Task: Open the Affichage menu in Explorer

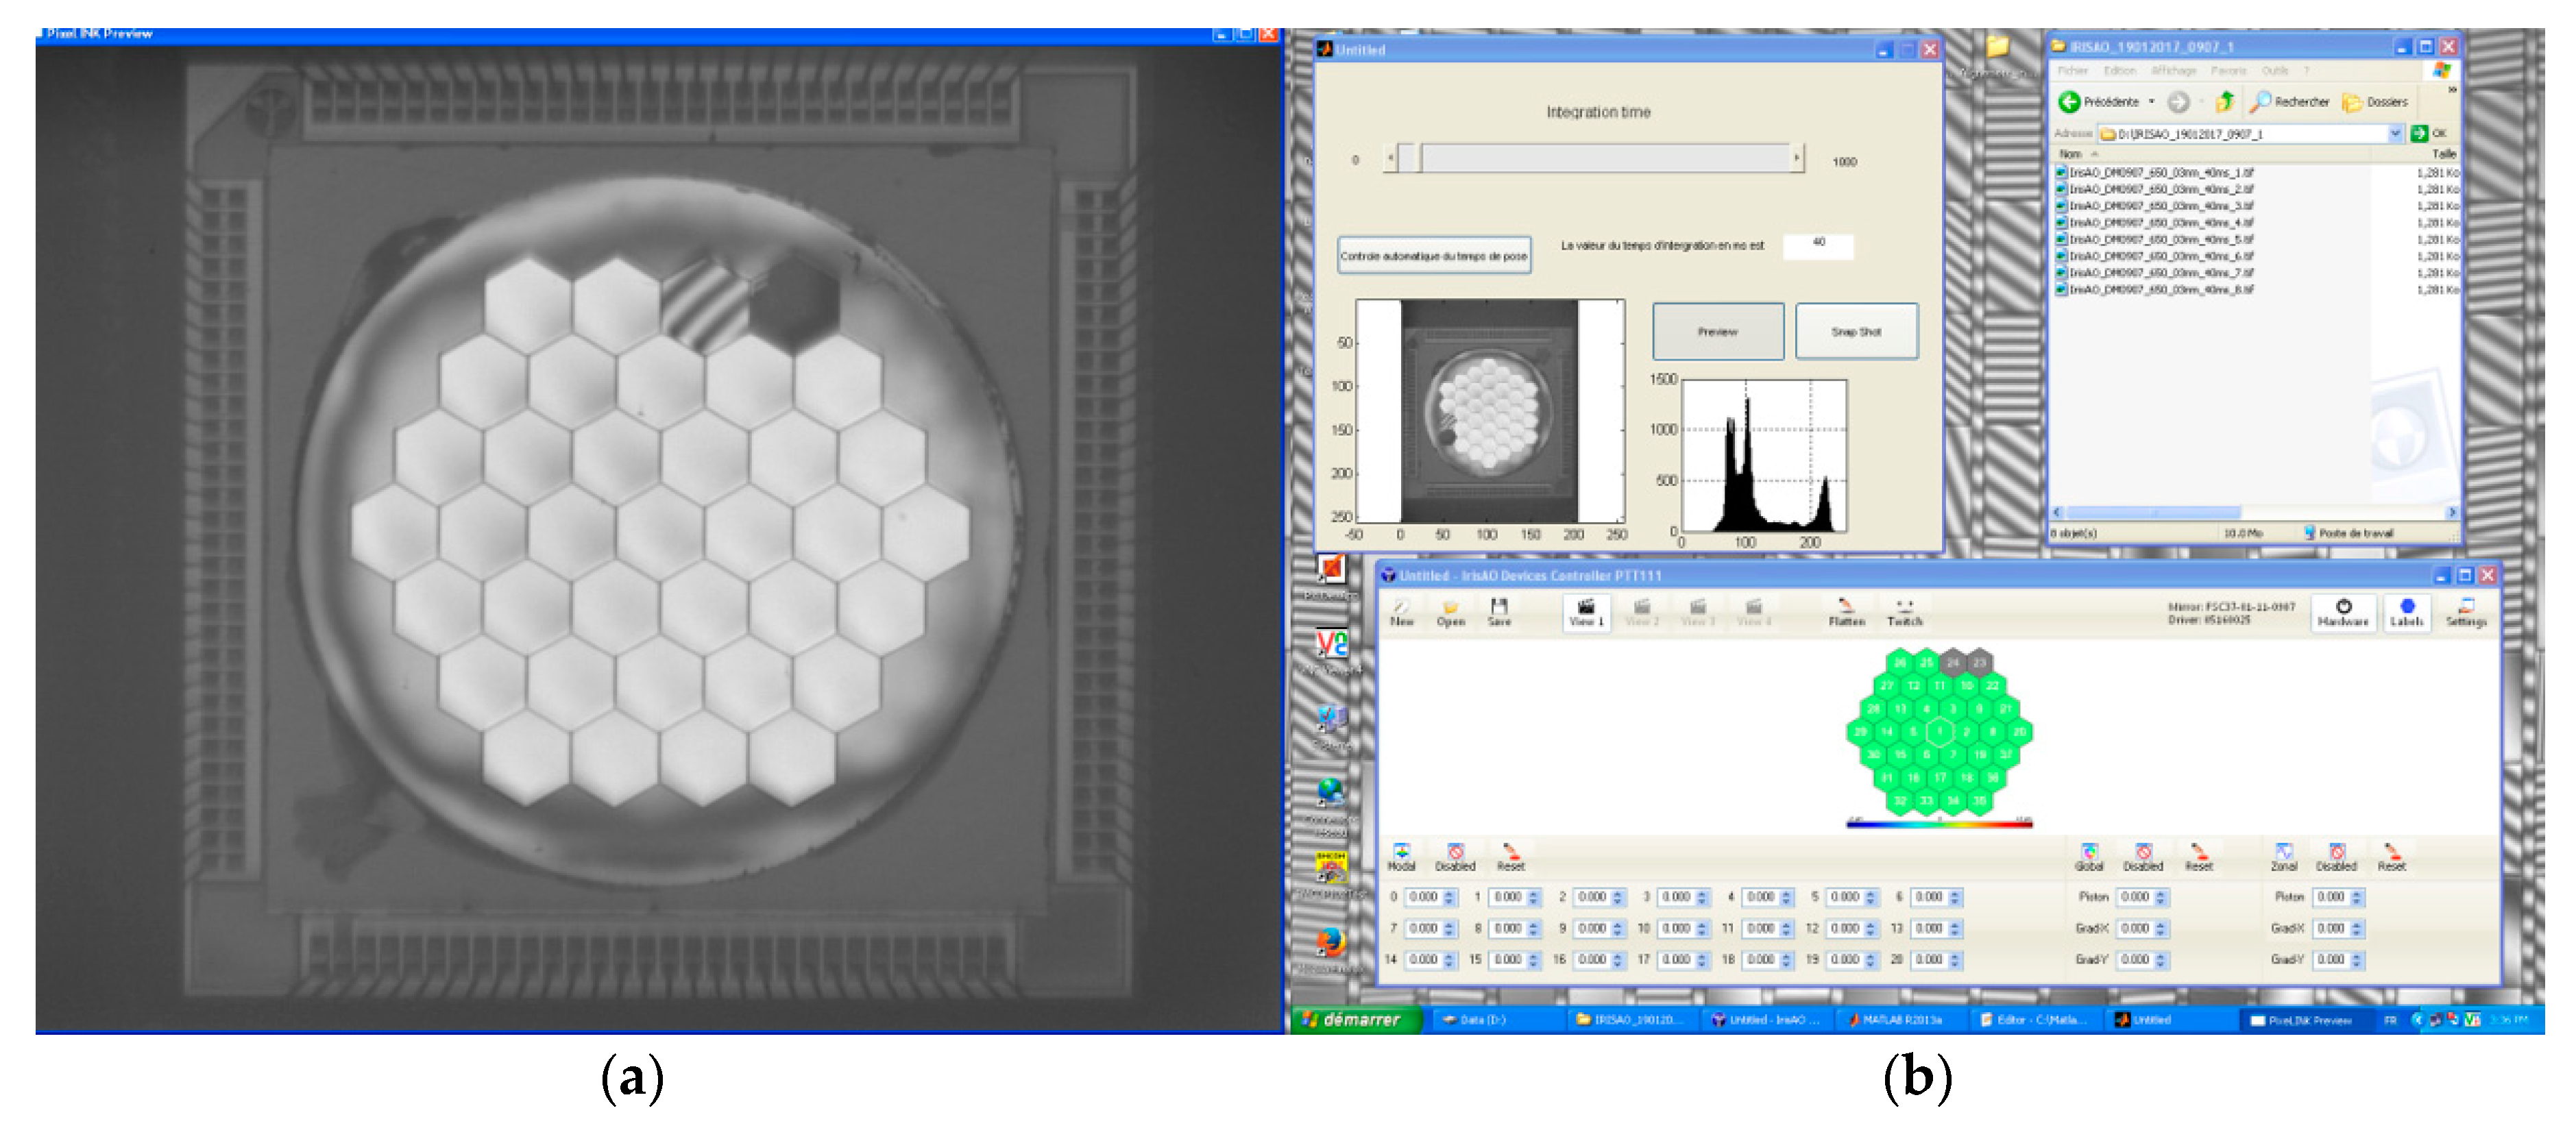Action: (2173, 71)
